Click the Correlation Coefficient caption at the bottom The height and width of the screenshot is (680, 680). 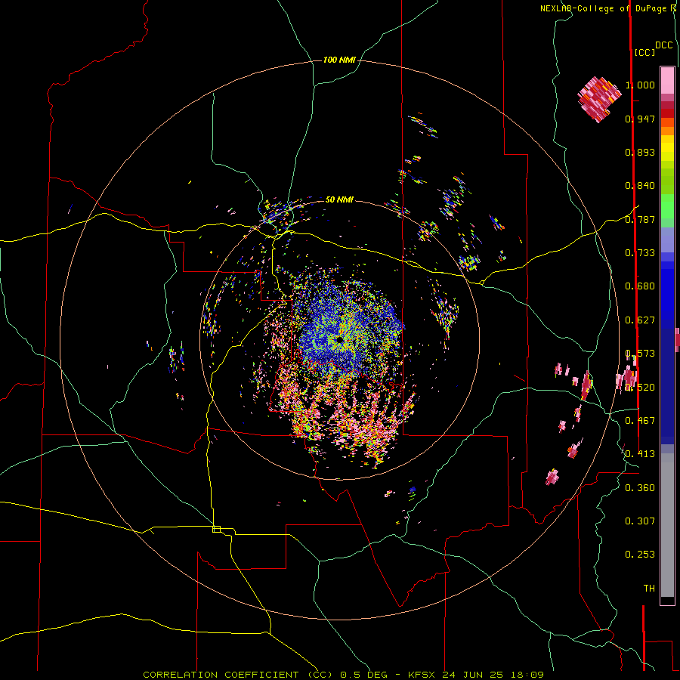[x=344, y=675]
